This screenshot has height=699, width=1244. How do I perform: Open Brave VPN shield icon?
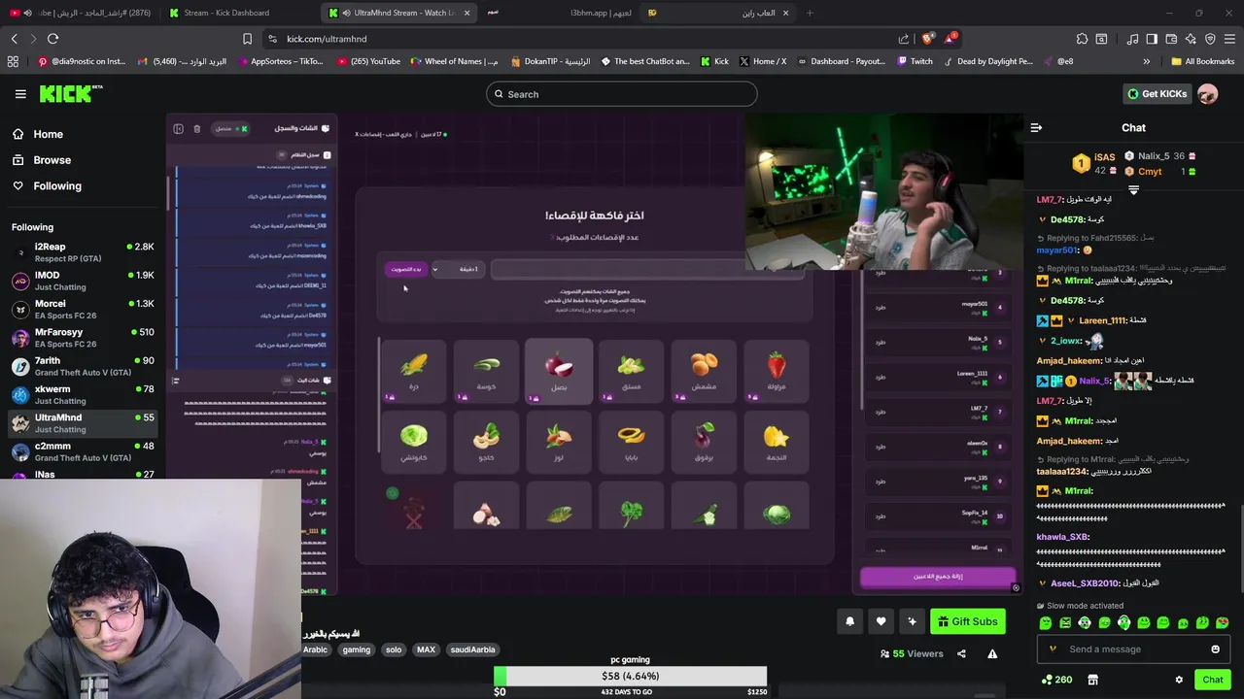pyautogui.click(x=1210, y=39)
